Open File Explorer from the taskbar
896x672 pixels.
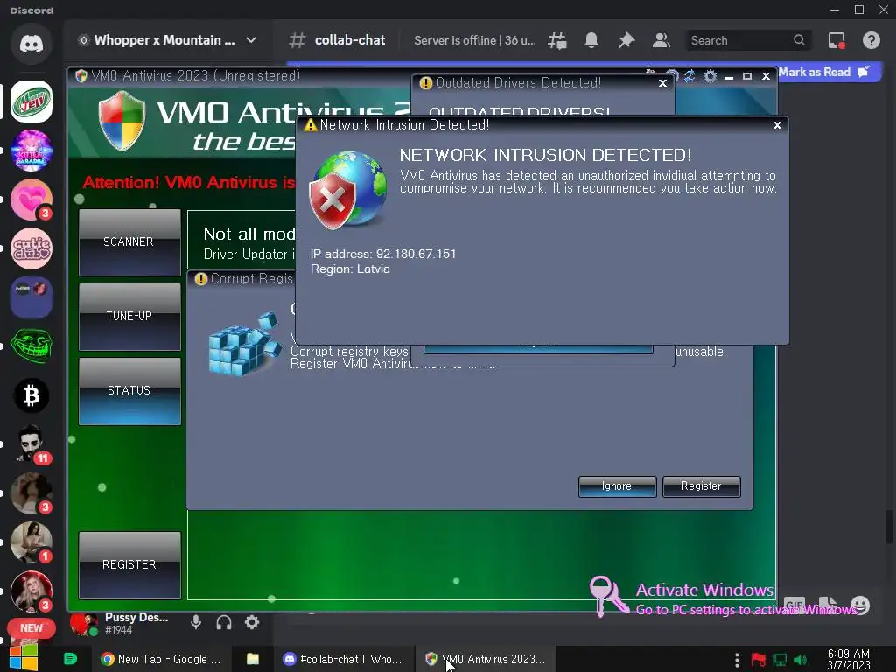pyautogui.click(x=253, y=659)
